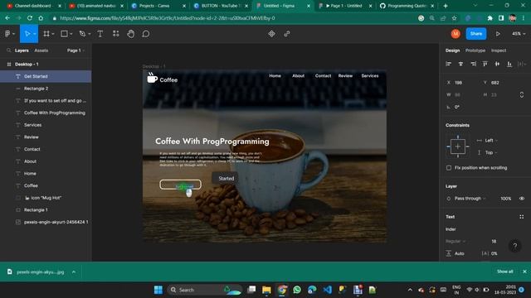Open the help question mark button
The height and width of the screenshot is (298, 531).
514,246
